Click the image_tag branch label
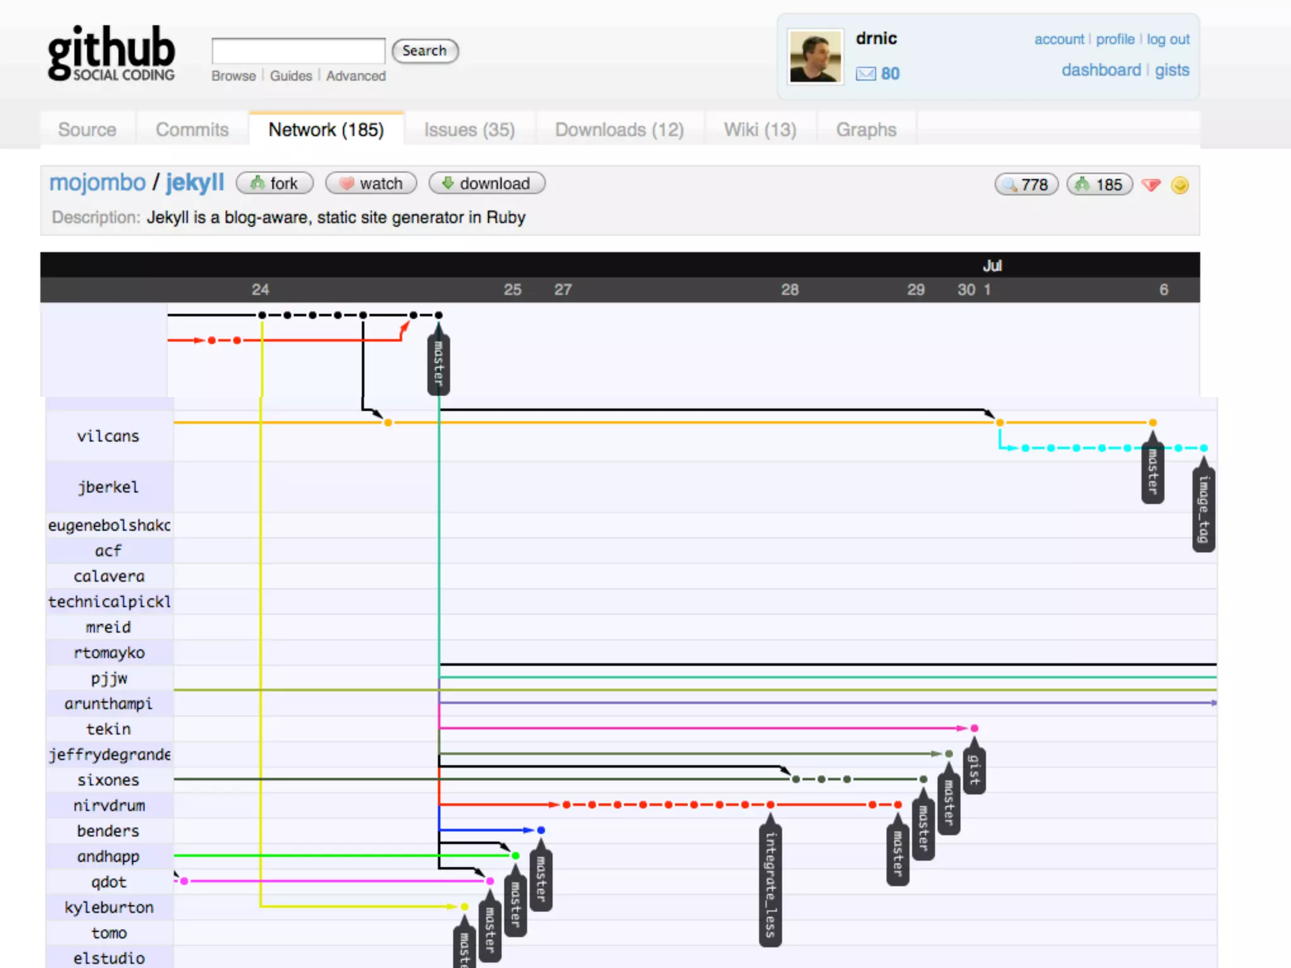The height and width of the screenshot is (968, 1291). 1203,509
